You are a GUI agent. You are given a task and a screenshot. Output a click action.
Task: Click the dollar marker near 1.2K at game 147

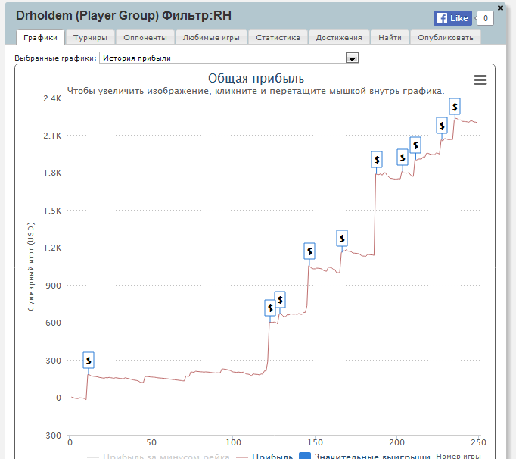[309, 251]
